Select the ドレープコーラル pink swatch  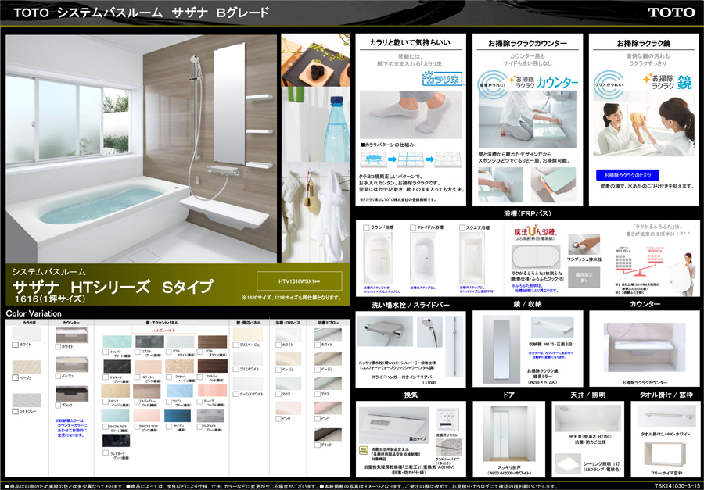[212, 391]
